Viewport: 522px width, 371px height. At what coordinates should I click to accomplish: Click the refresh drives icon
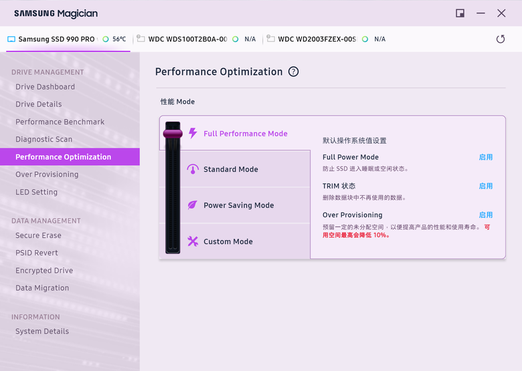tap(501, 39)
